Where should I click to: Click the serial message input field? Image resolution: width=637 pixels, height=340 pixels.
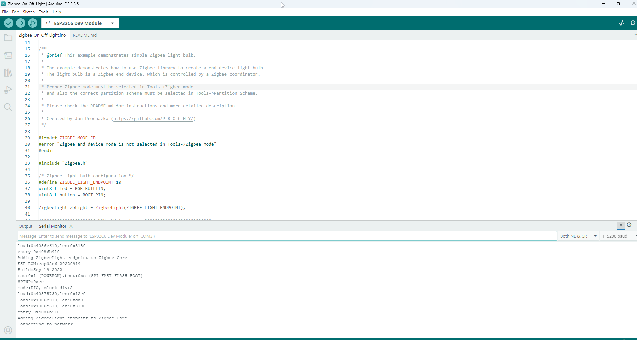tap(287, 236)
